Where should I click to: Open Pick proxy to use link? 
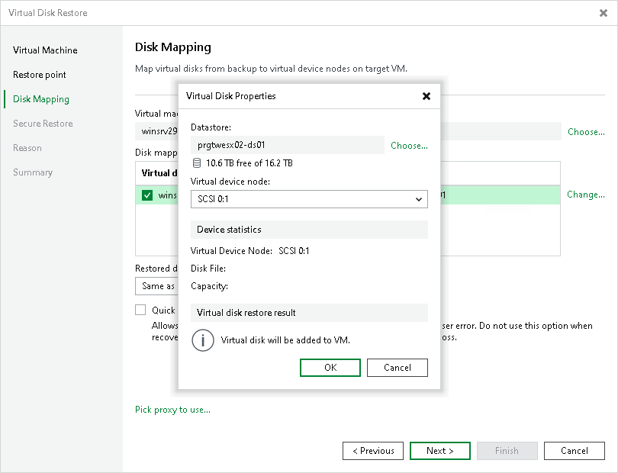tap(172, 410)
